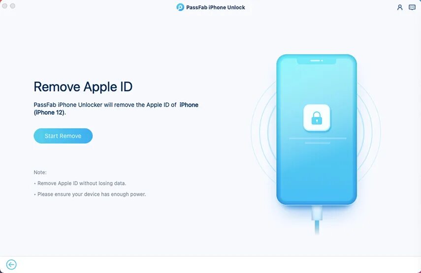The height and width of the screenshot is (273, 421).
Task: Click the long progress line under the padlock
Action: click(318, 138)
